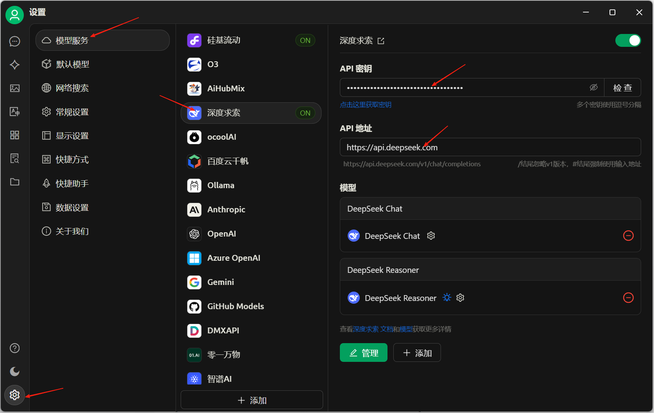Click the 多个密钥使用逗号分隔 hint text

609,105
